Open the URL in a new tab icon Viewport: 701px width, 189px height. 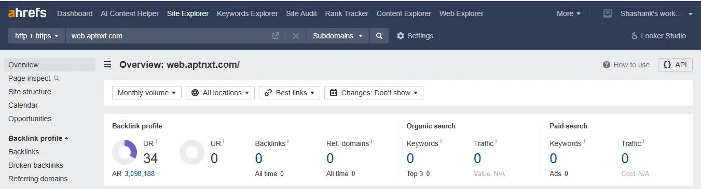coord(276,36)
